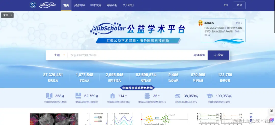Viewport: 275px width, 125px height.
Task: Open the 中国科学院出版图书 link
Action: point(87,102)
